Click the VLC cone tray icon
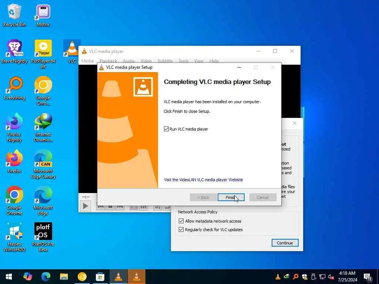The height and width of the screenshot is (284, 379). click(x=278, y=277)
